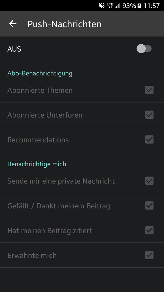Tap the back arrow icon

[x=13, y=24]
